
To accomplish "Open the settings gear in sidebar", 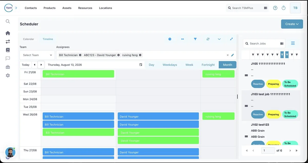I will [8, 76].
